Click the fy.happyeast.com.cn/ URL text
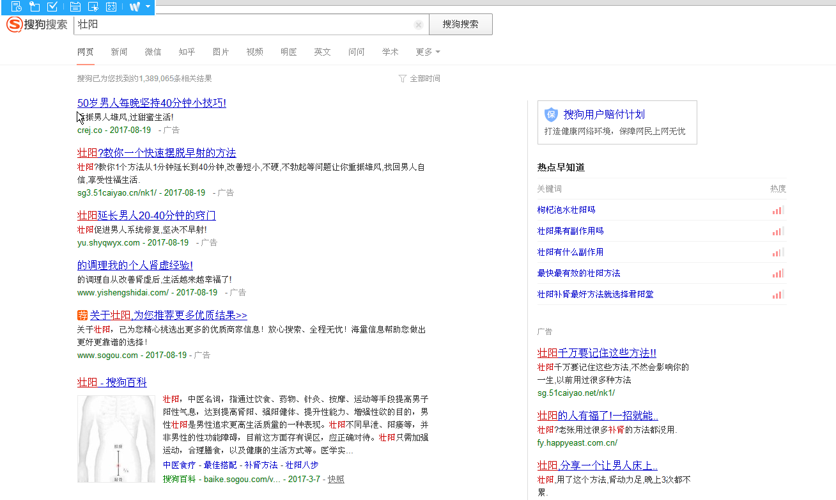Screen dimensions: 836x500 [577, 442]
